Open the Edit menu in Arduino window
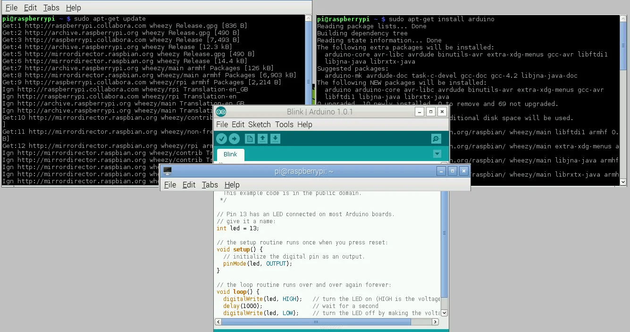Viewport: 630px width, 332px height. 238,124
